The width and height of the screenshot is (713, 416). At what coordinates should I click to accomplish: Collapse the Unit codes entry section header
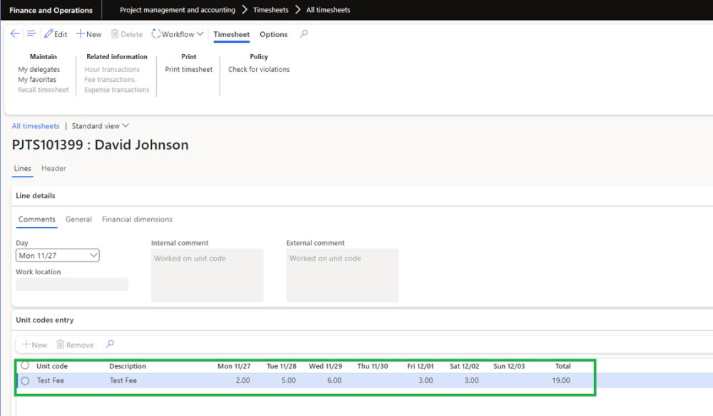tap(44, 320)
